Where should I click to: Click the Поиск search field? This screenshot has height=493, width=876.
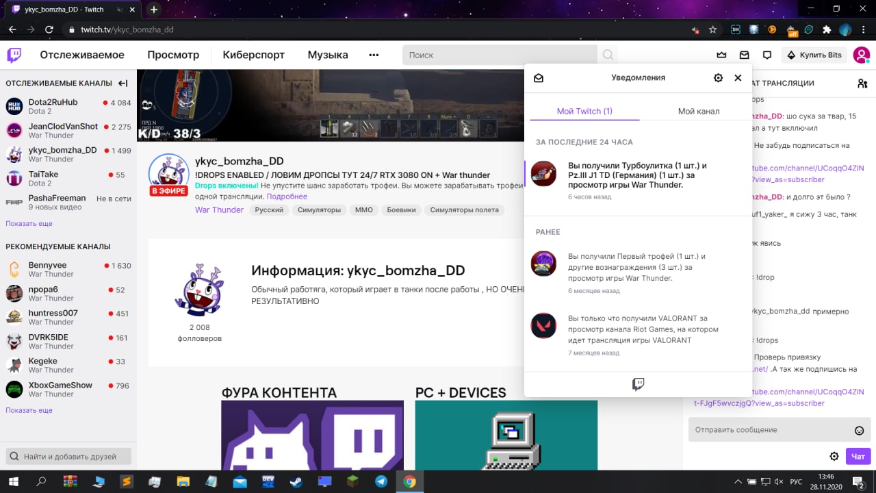pyautogui.click(x=501, y=55)
